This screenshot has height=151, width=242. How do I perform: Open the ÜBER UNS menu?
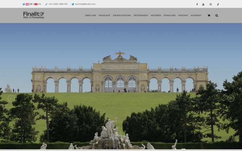coord(90,15)
